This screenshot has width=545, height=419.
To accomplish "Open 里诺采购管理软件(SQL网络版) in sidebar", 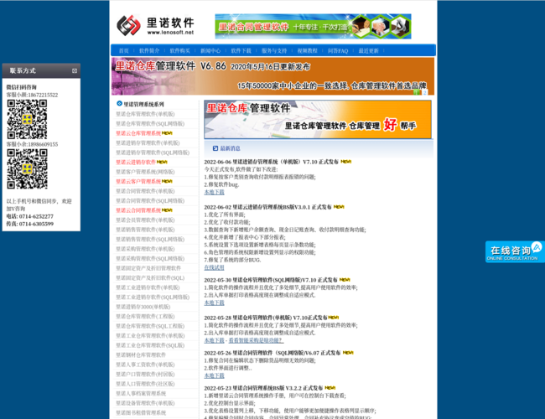I will tap(150, 258).
